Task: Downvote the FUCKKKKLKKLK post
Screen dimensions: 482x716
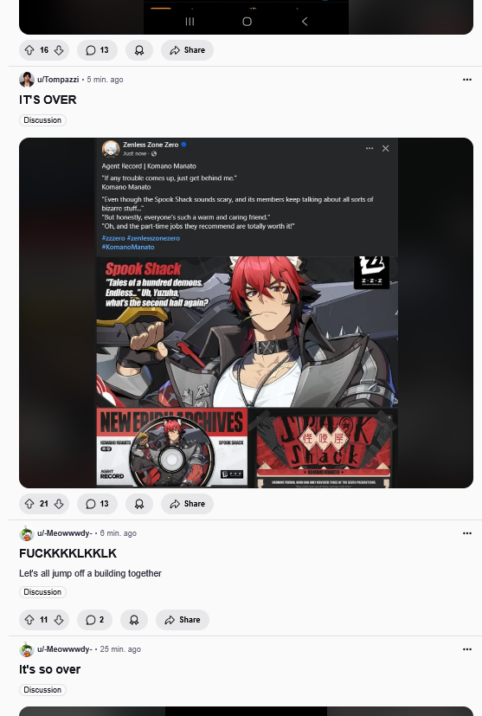Action: pyautogui.click(x=59, y=620)
